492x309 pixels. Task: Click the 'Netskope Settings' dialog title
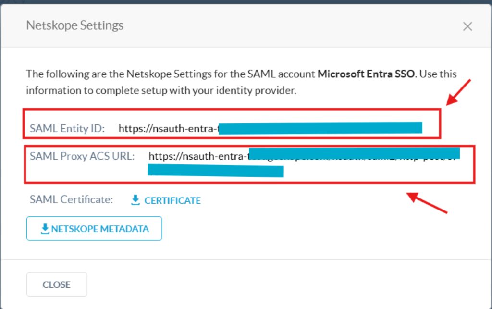tap(74, 25)
